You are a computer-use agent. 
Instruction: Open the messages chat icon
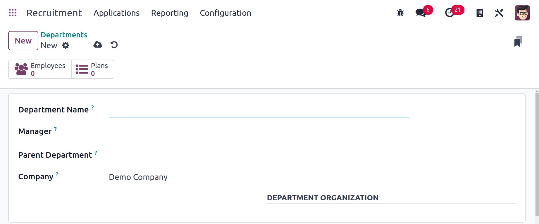[421, 13]
